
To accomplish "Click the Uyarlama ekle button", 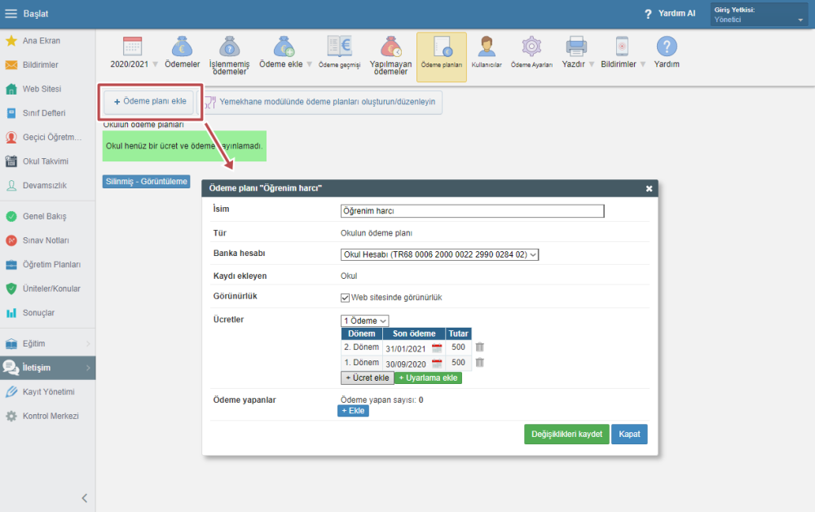I will pos(429,378).
